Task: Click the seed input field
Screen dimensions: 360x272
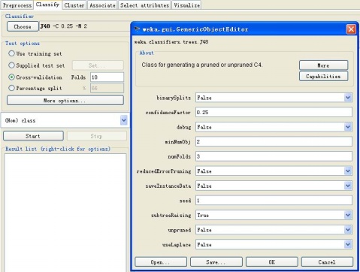Action: point(274,201)
